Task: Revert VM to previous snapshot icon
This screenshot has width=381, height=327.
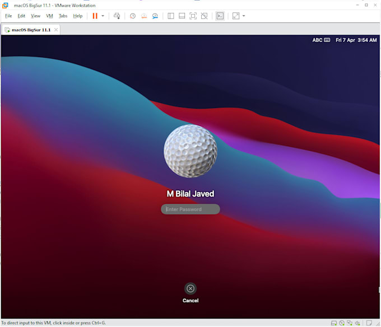Action: 144,16
